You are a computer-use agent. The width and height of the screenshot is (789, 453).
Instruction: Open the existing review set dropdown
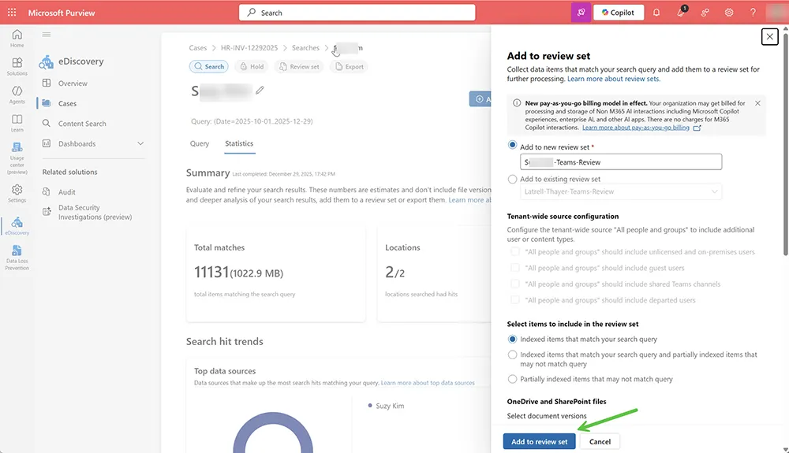[621, 191]
